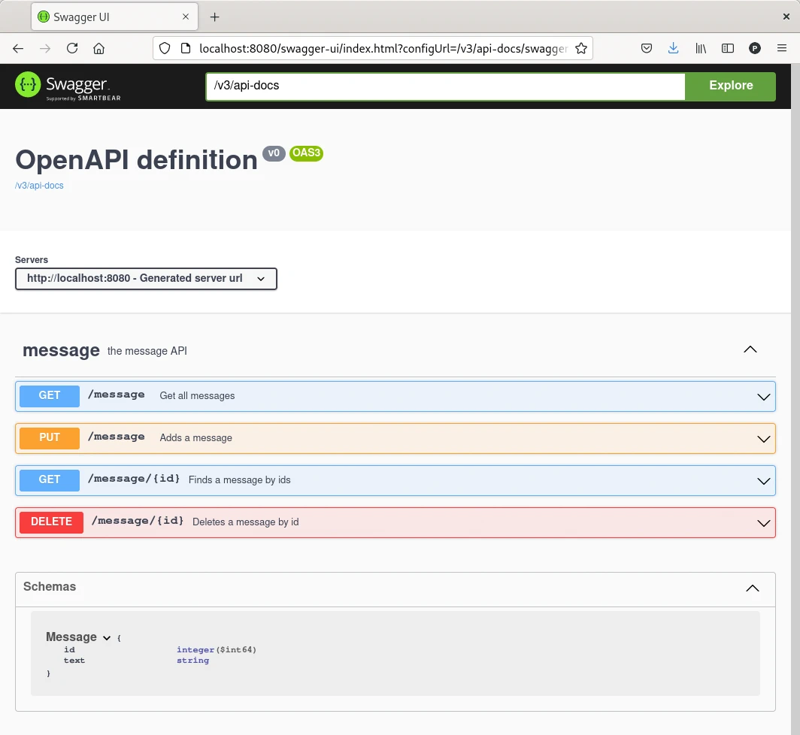
Task: Collapse the message API section
Action: [750, 349]
